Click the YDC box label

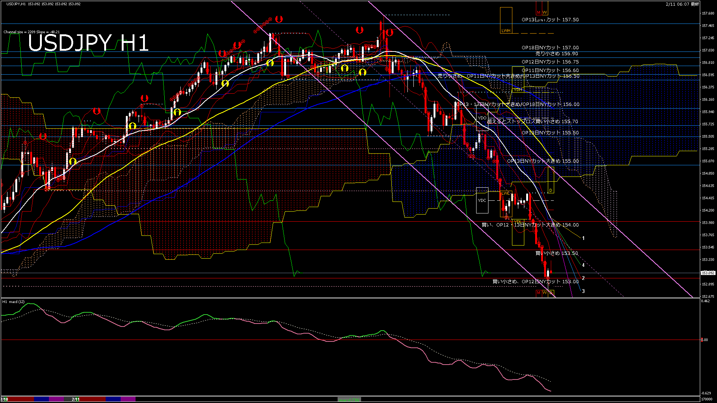click(x=482, y=200)
